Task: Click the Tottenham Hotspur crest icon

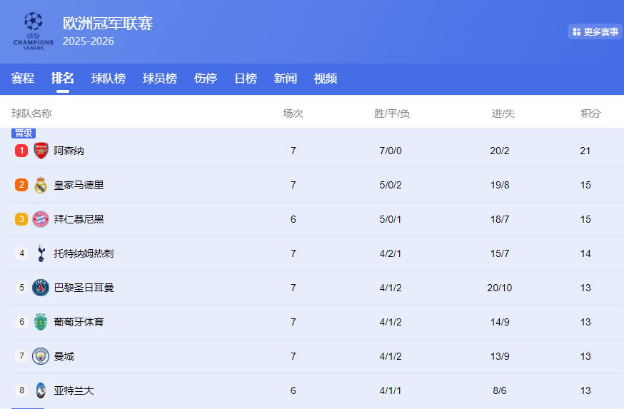Action: click(41, 253)
